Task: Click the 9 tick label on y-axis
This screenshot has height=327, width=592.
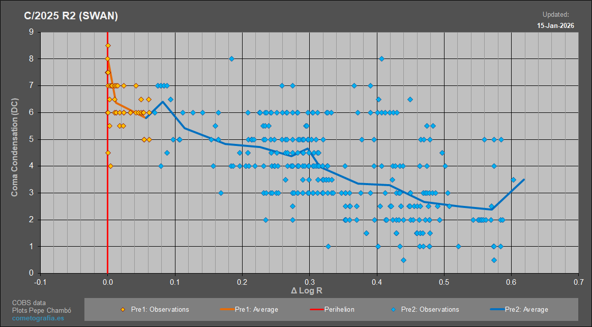Action: click(x=32, y=32)
